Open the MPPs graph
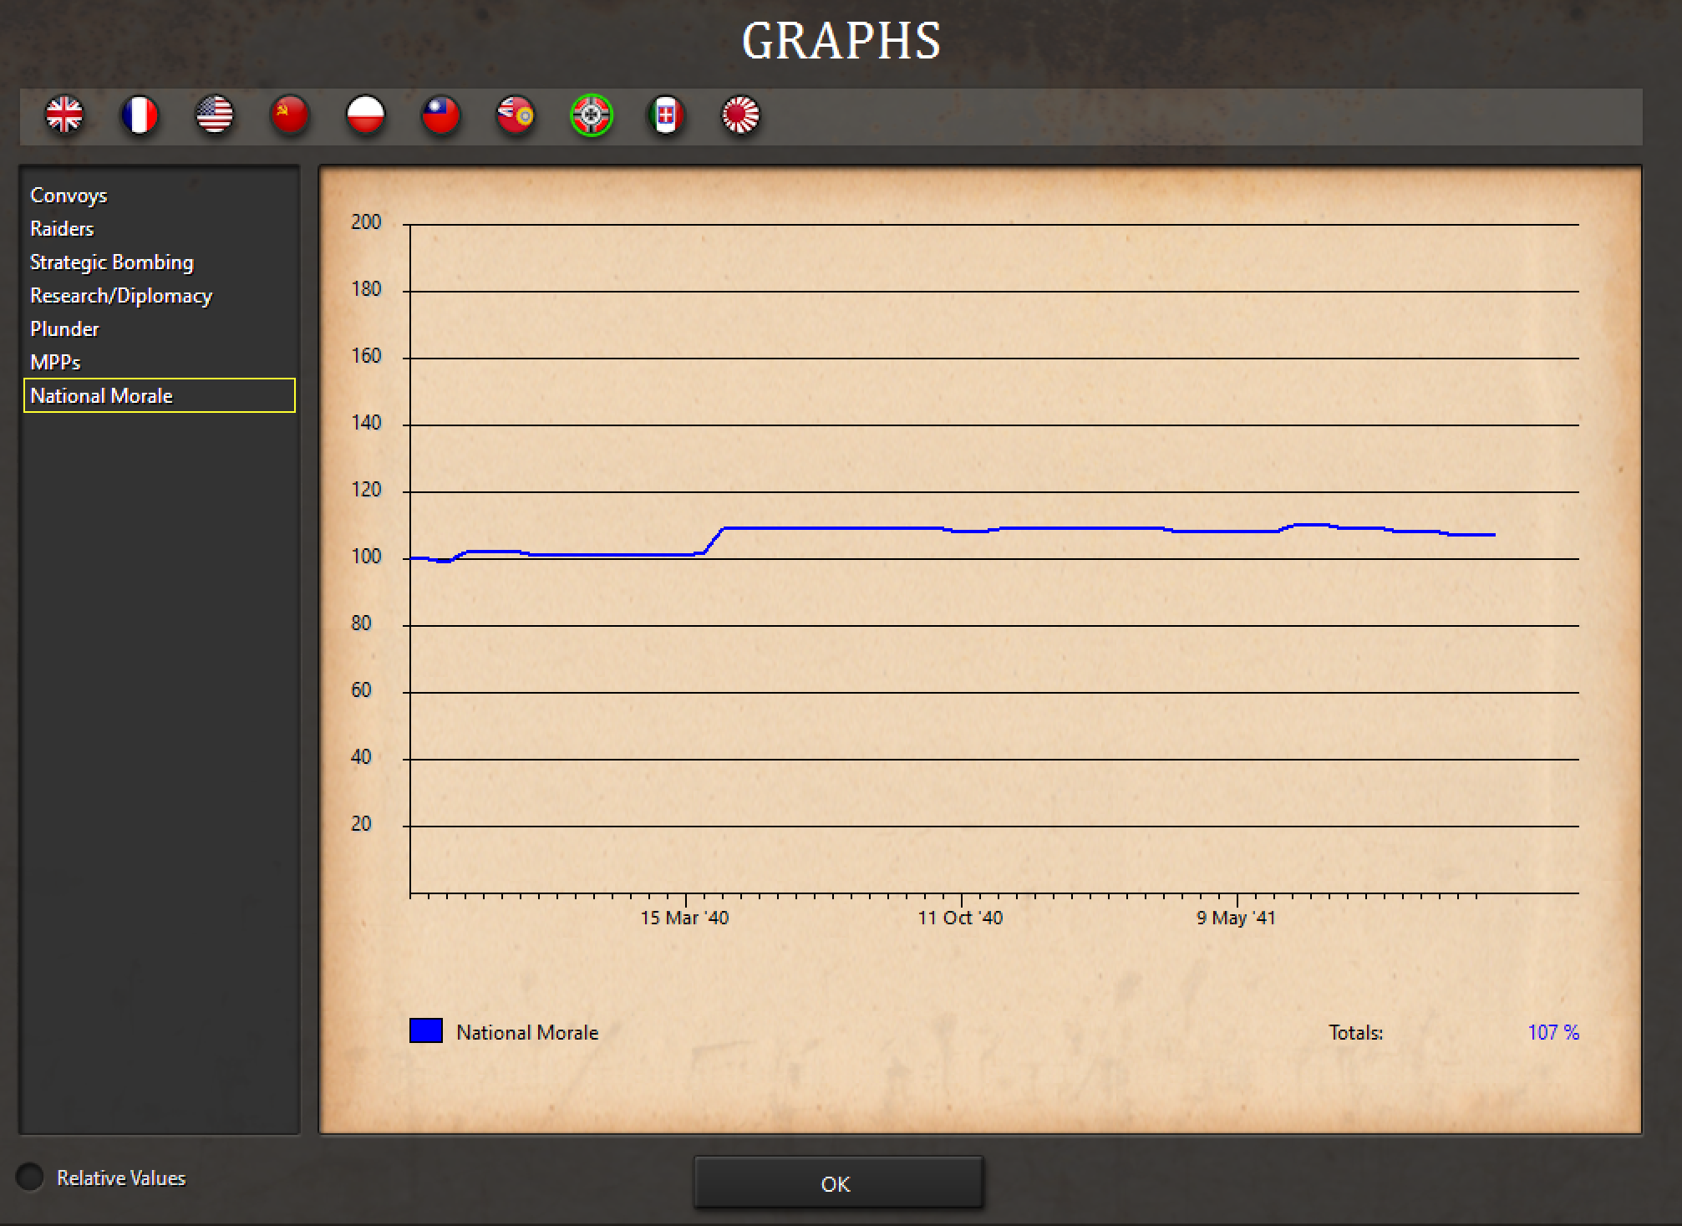 click(55, 363)
